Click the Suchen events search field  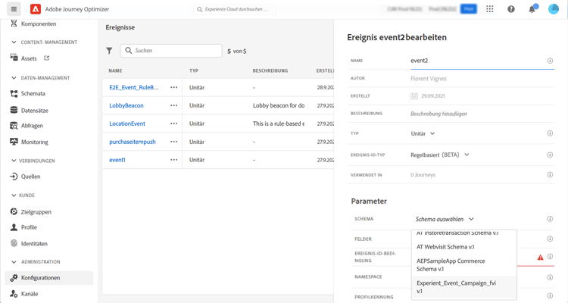(171, 51)
